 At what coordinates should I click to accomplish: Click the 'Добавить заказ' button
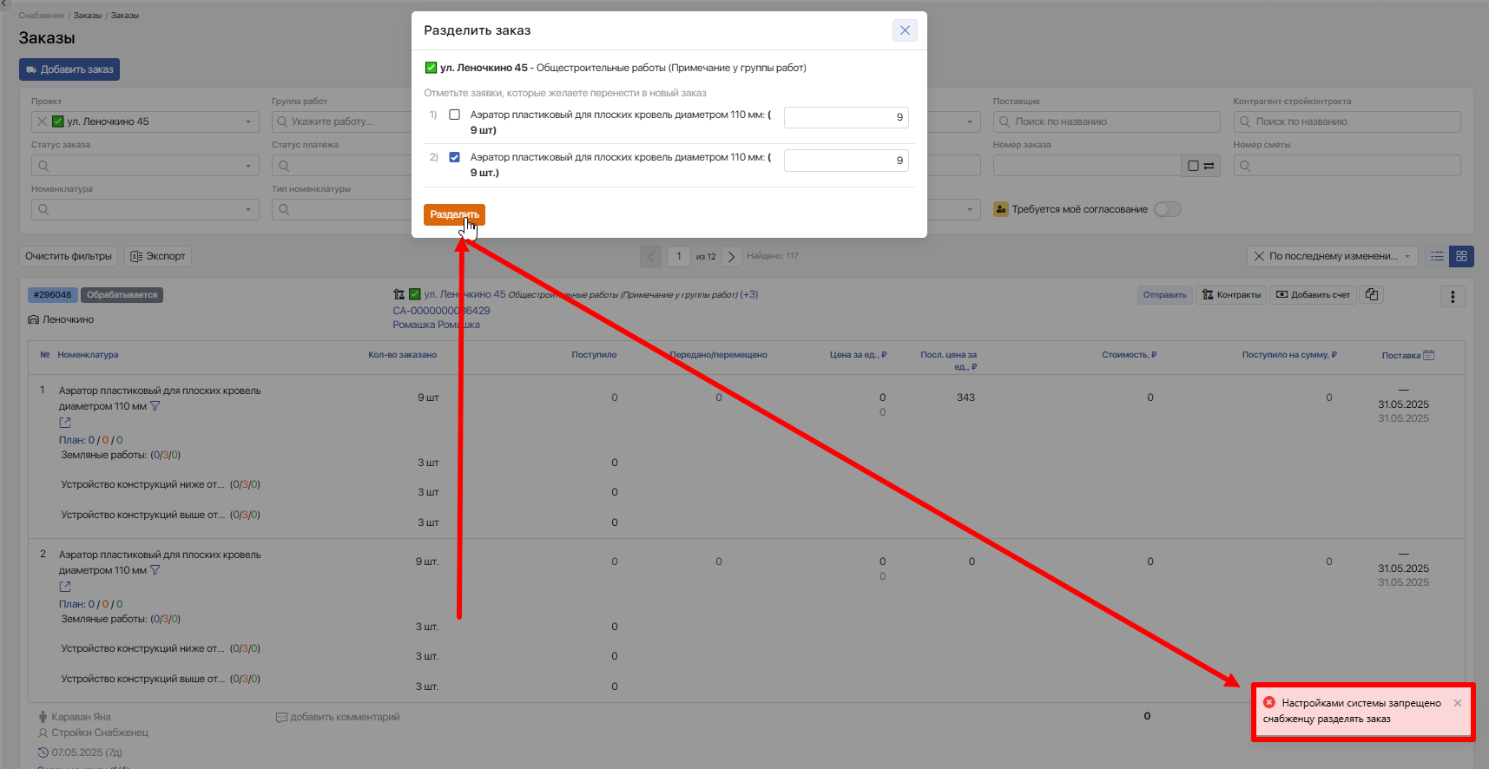pyautogui.click(x=69, y=69)
